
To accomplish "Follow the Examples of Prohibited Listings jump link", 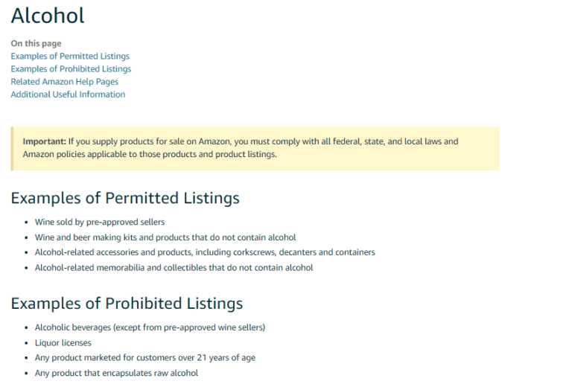I will (x=71, y=68).
